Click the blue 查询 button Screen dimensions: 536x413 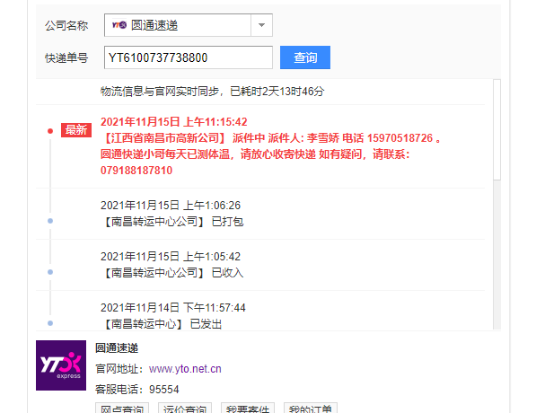click(305, 57)
